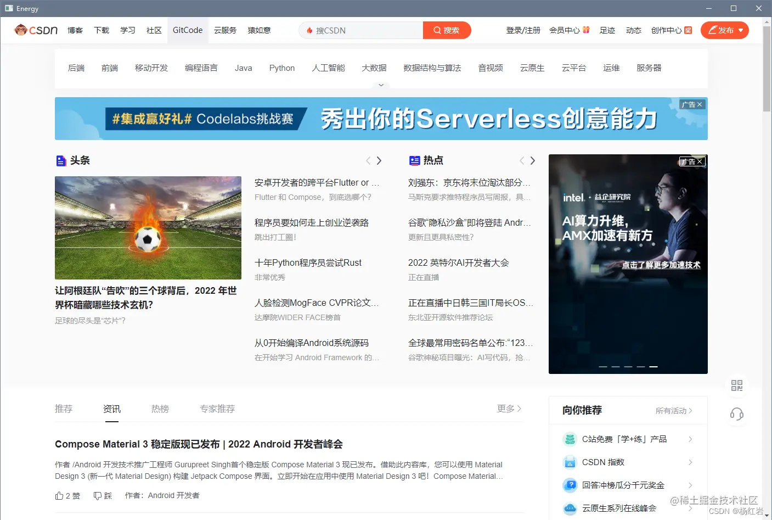The width and height of the screenshot is (772, 520).
Task: Switch to the 推荐 tab
Action: [64, 409]
